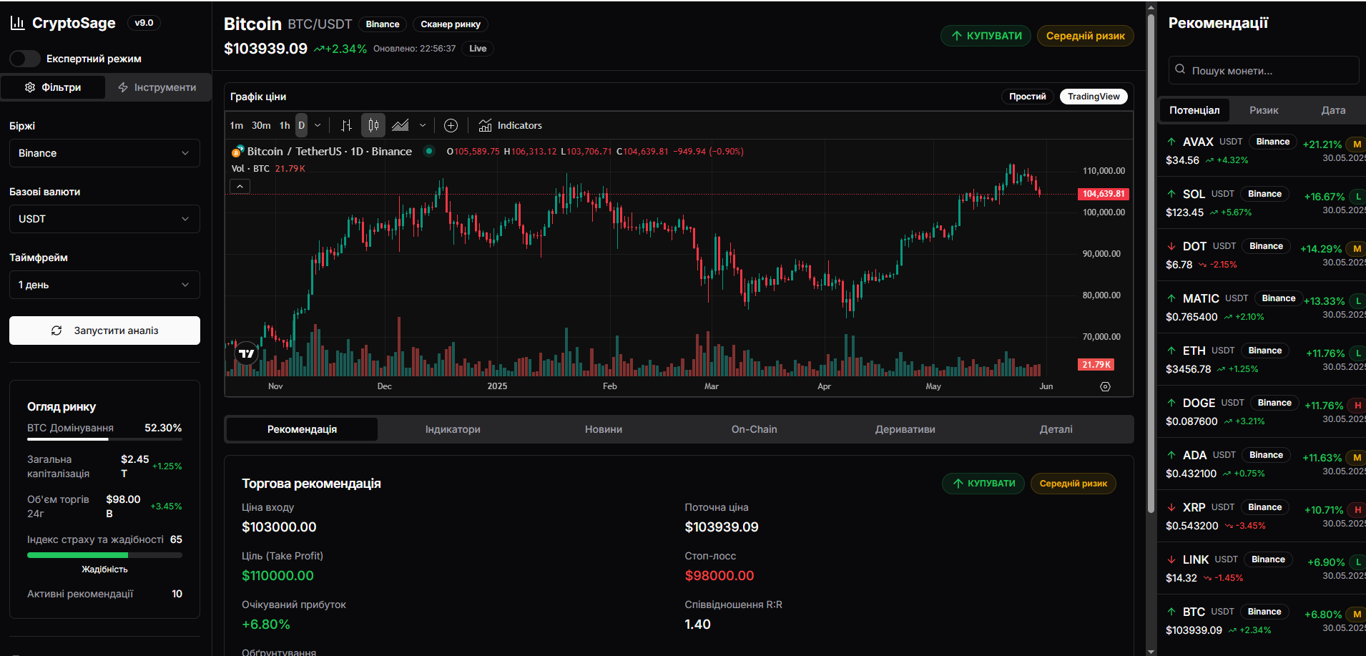Open the Таймфрейм 1 день dropdown
Viewport: 1366px width, 656px height.
(104, 285)
